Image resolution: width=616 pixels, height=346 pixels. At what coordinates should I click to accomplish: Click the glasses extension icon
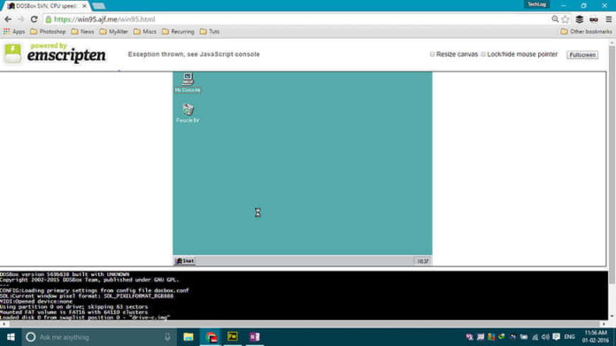click(594, 19)
